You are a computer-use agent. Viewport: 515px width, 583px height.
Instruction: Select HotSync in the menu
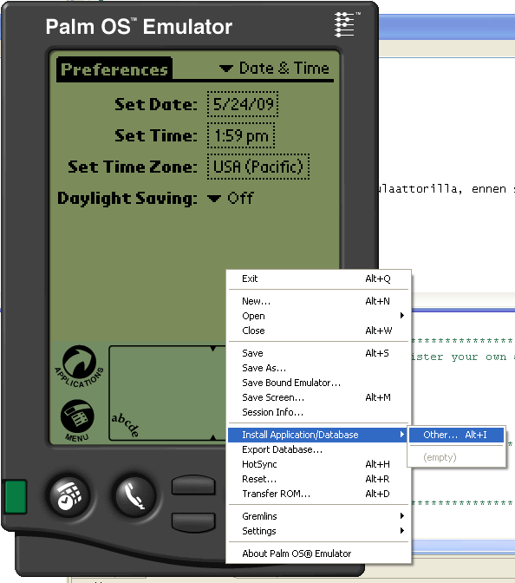(x=319, y=464)
